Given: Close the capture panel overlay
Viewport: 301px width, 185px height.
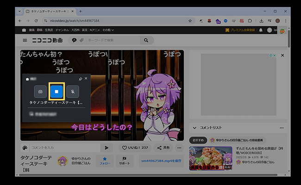Looking at the screenshot, I should [x=86, y=79].
